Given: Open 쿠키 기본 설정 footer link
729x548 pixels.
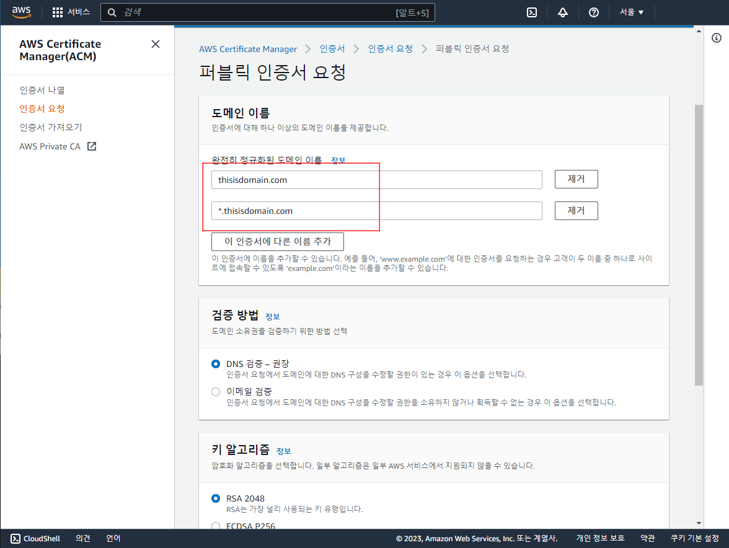Looking at the screenshot, I should [x=694, y=538].
